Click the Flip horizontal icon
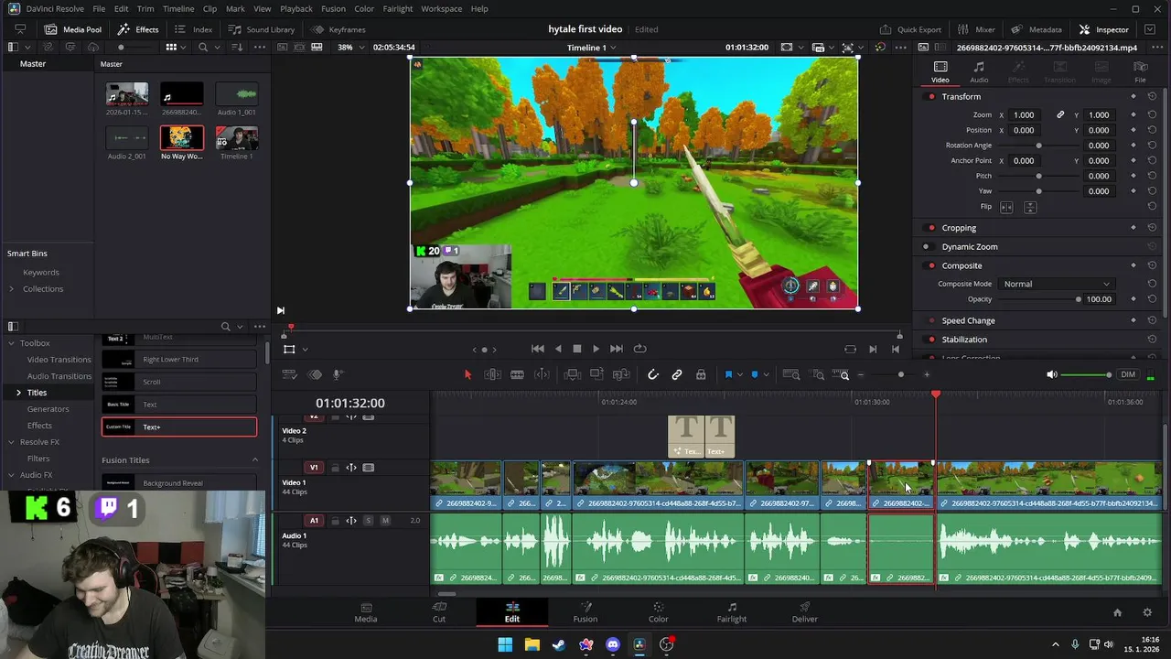Viewport: 1171px width, 659px height. 1006,207
